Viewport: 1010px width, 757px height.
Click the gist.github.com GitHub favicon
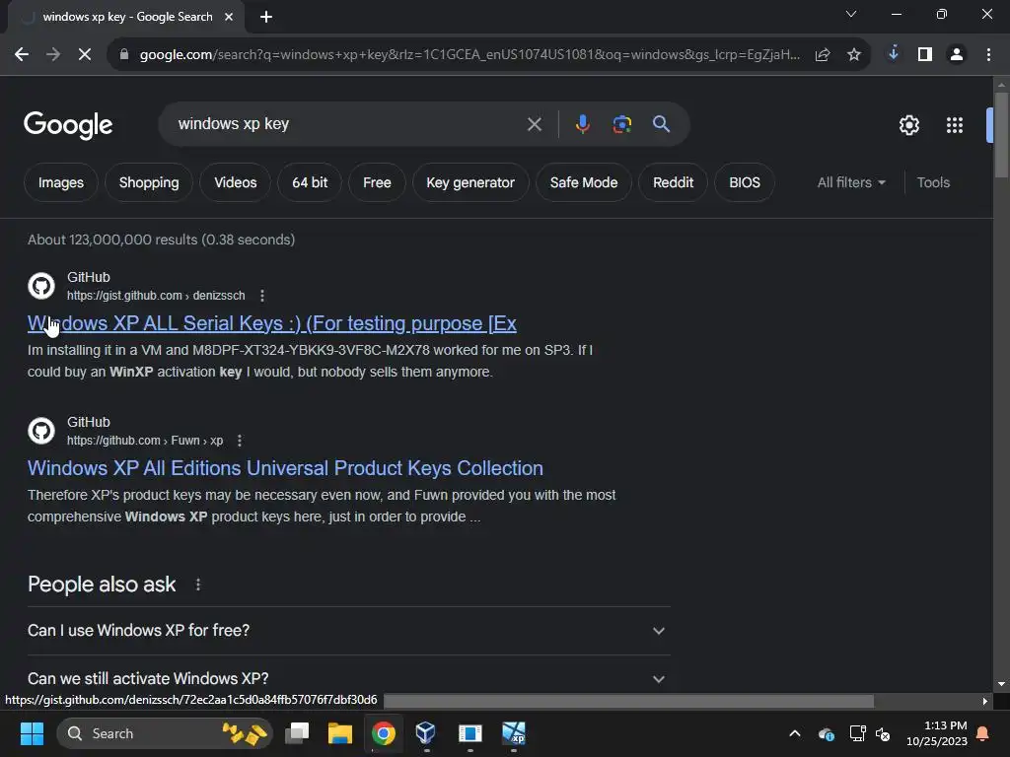(41, 286)
